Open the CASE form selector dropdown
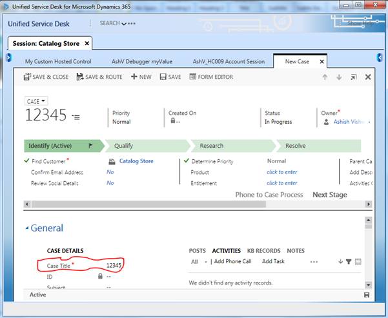 (x=36, y=101)
